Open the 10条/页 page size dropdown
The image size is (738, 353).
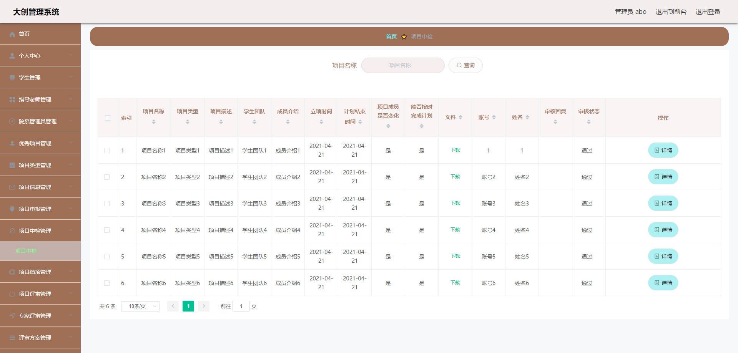click(140, 307)
